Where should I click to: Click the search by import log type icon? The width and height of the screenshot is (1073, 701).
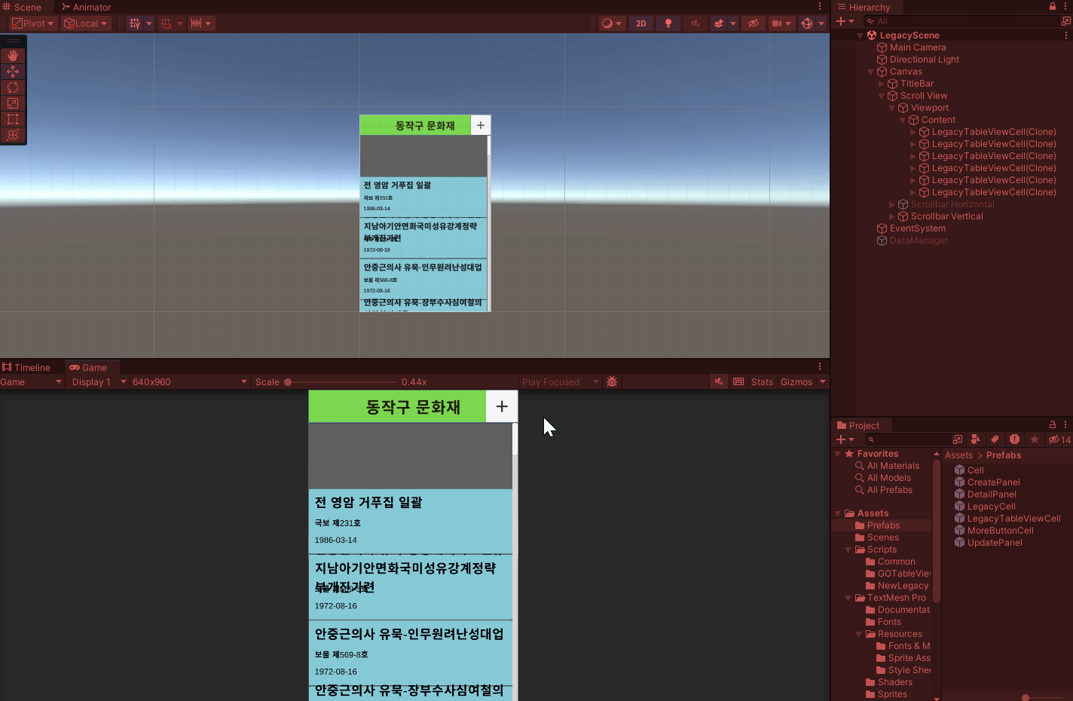pyautogui.click(x=1014, y=439)
